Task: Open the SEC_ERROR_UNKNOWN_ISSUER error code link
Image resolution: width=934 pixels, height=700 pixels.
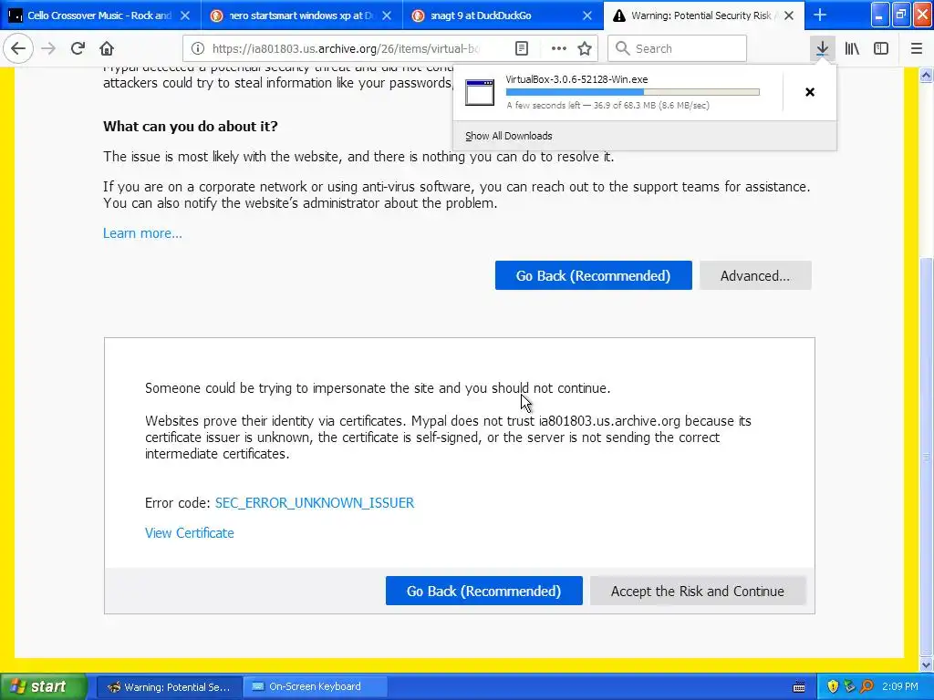Action: 315,503
